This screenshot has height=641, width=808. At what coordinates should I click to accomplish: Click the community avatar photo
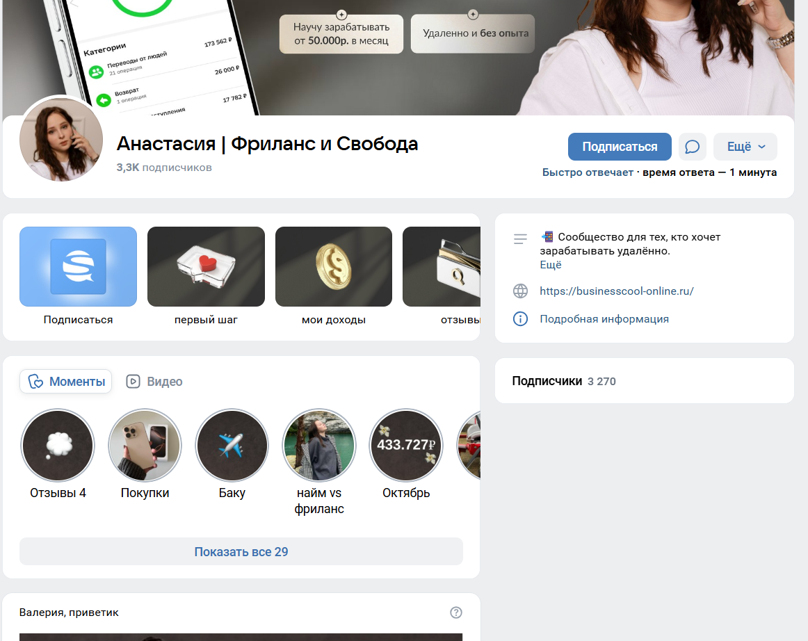click(x=61, y=139)
